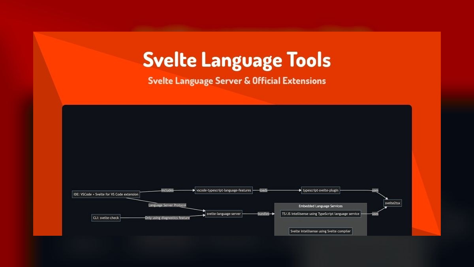Click the 'includes' edge label
Viewport: 474px width, 267px height.
[x=167, y=191]
